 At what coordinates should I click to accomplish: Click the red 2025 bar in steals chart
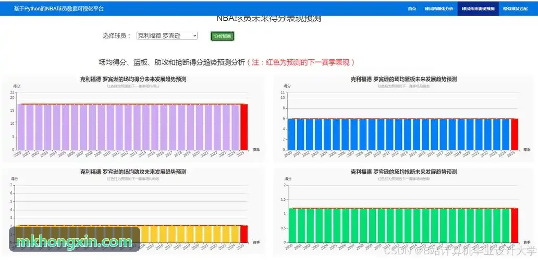pyautogui.click(x=515, y=226)
